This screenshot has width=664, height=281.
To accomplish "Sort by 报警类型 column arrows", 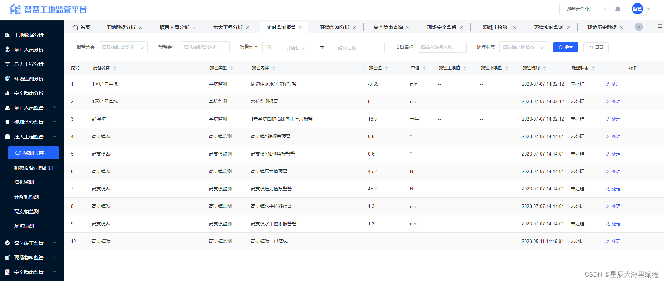I will click(x=232, y=68).
